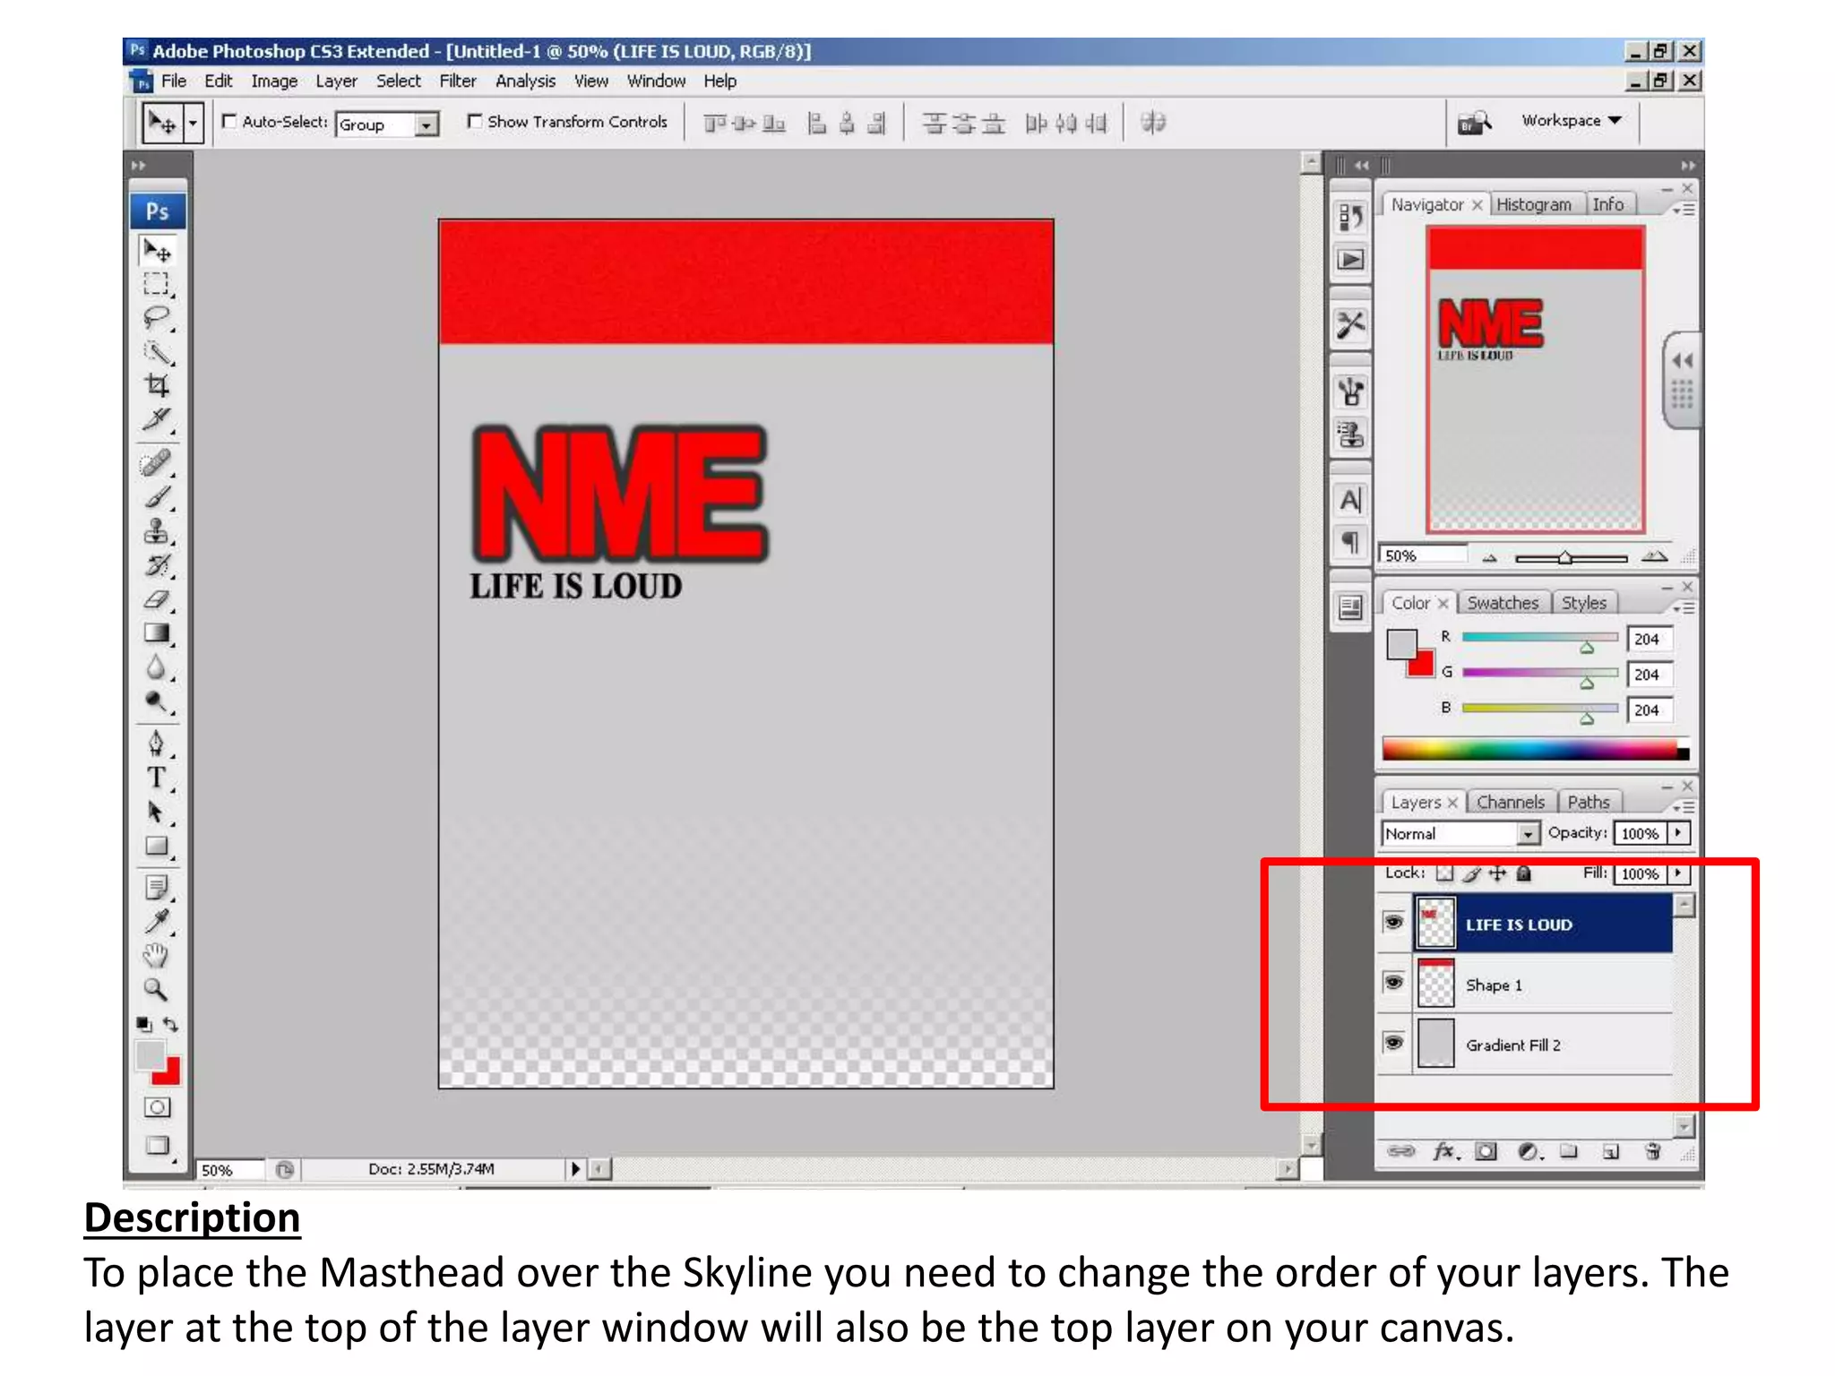This screenshot has height=1376, width=1835.
Task: Switch to the Channels tab
Action: click(x=1511, y=802)
